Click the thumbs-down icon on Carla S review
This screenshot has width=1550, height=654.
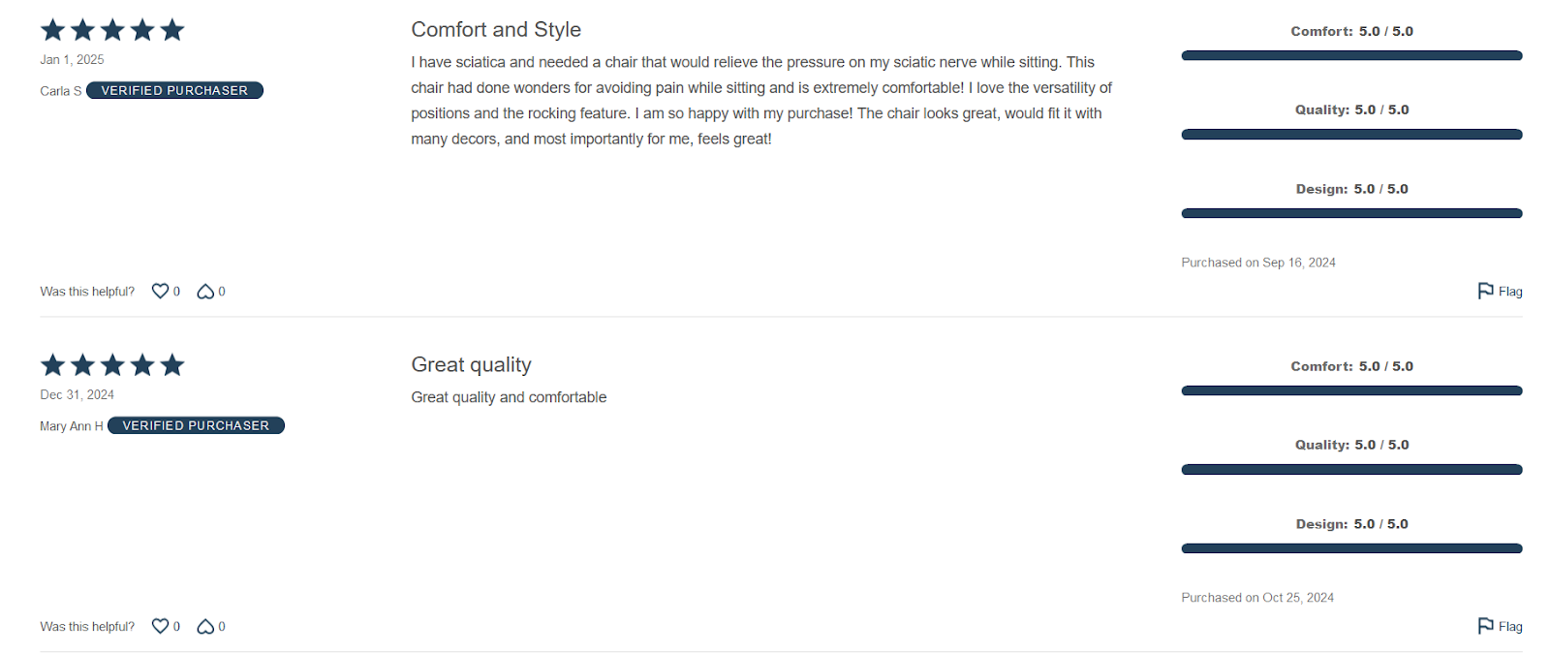coord(205,291)
